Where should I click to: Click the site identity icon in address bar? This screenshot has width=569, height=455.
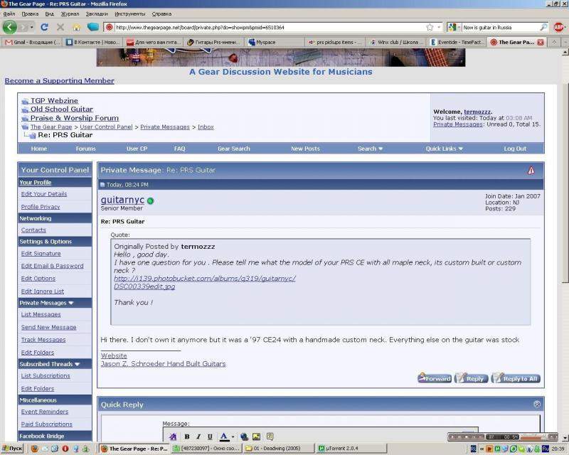[110, 27]
